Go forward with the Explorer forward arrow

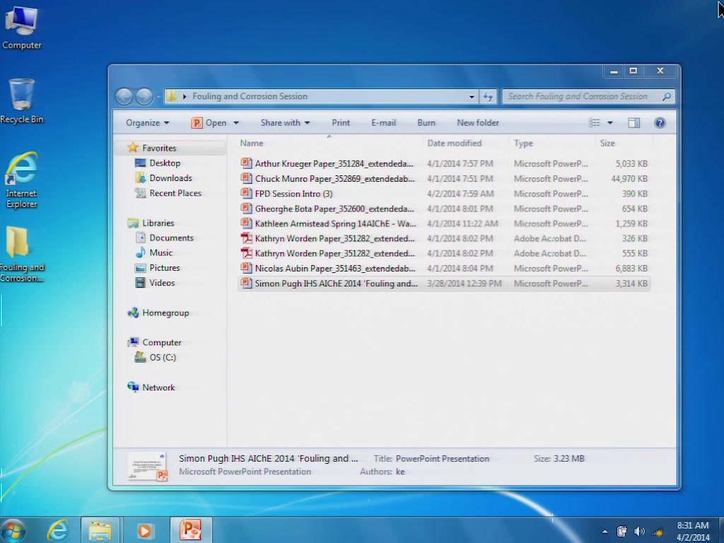click(144, 96)
